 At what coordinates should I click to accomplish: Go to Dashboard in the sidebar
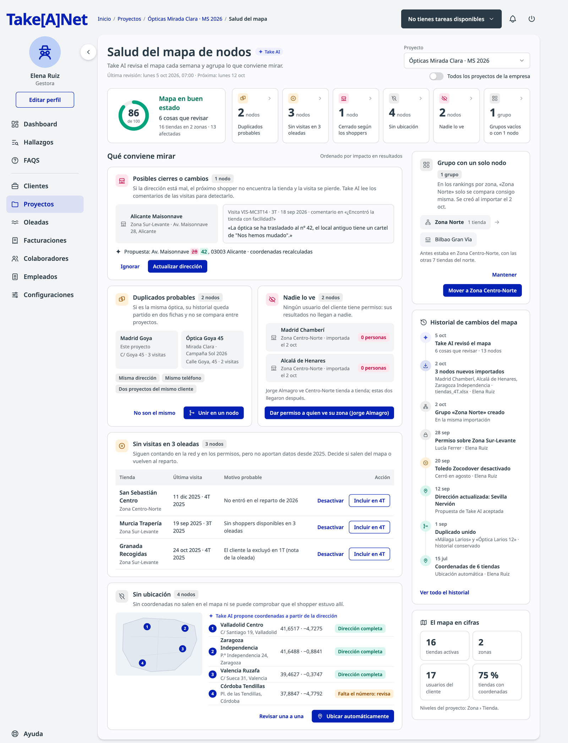45,124
